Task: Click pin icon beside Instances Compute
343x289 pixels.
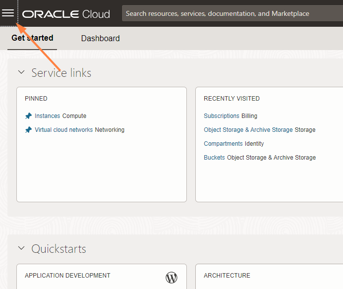Action: [28, 116]
